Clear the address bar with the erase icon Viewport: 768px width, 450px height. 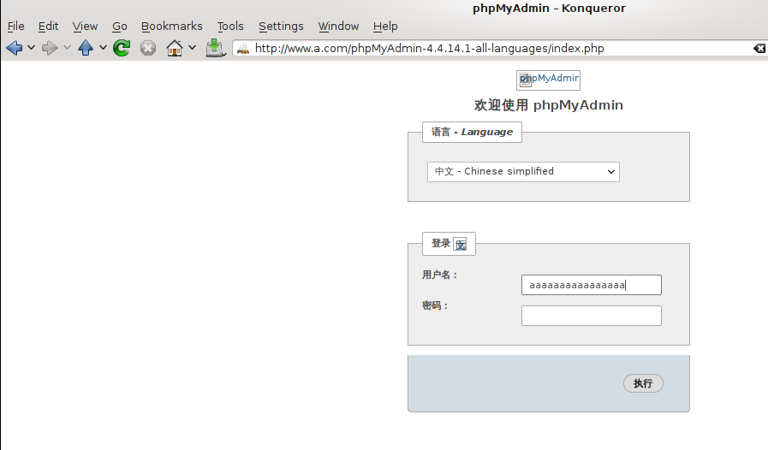759,48
